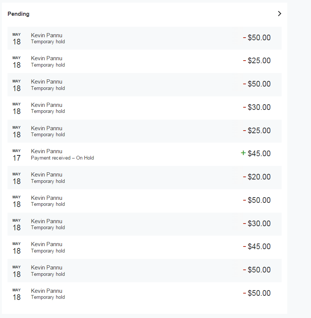Open the bottommost $50.00 temporary hold

tap(144, 294)
